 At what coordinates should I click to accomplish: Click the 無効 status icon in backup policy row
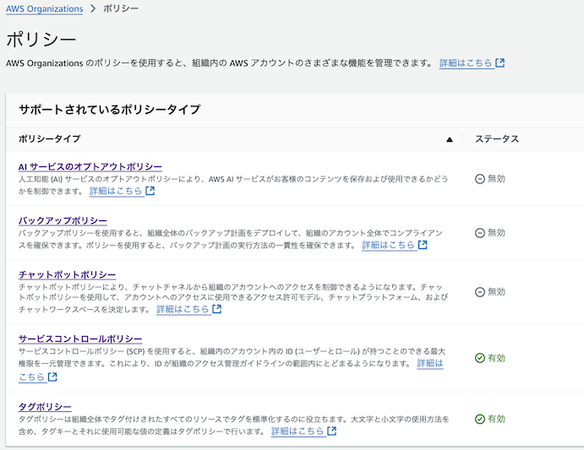pyautogui.click(x=480, y=233)
